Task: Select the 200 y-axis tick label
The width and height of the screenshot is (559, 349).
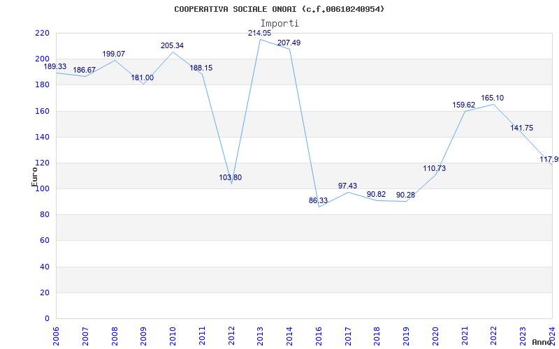Action: (x=42, y=59)
